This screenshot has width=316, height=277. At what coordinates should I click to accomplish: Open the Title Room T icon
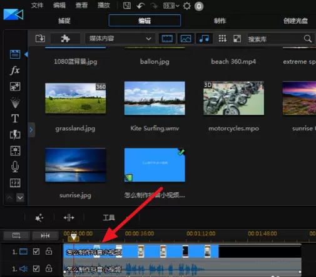point(15,119)
